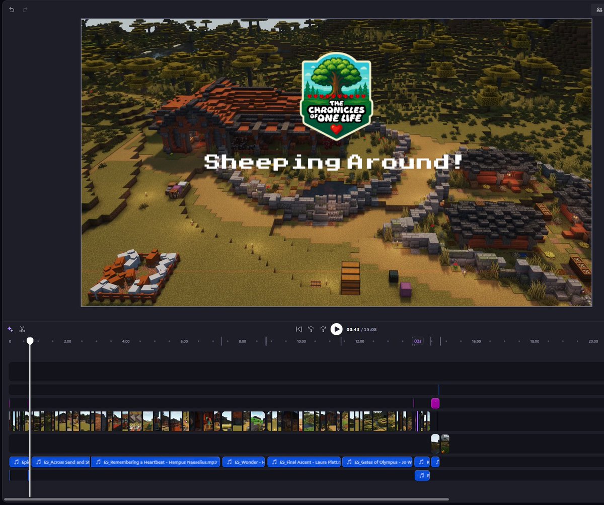Click the 6:00 ruler mark

(x=184, y=341)
